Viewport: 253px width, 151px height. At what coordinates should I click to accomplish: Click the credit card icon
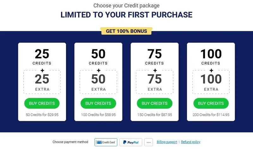(x=99, y=142)
